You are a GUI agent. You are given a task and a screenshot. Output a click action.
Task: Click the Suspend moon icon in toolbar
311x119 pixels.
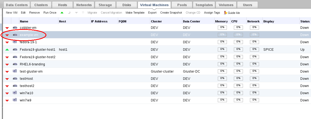coord(69,13)
